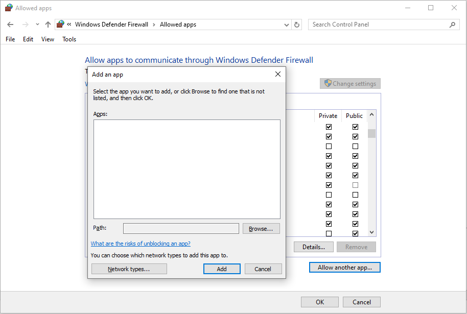Go back with the left arrow button
This screenshot has height=314, width=467.
pos(10,25)
